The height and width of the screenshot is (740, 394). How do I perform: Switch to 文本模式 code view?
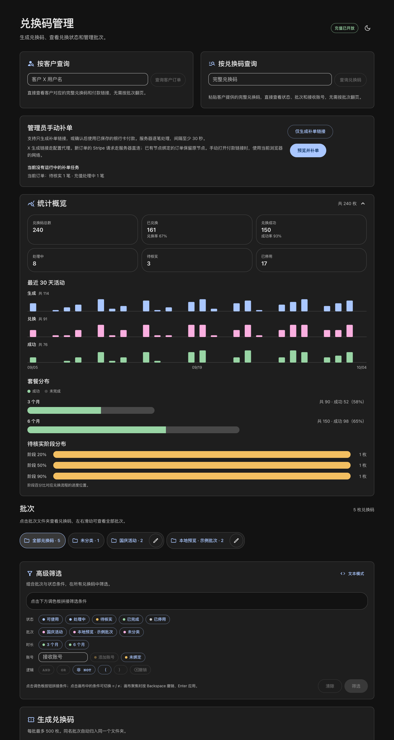352,573
